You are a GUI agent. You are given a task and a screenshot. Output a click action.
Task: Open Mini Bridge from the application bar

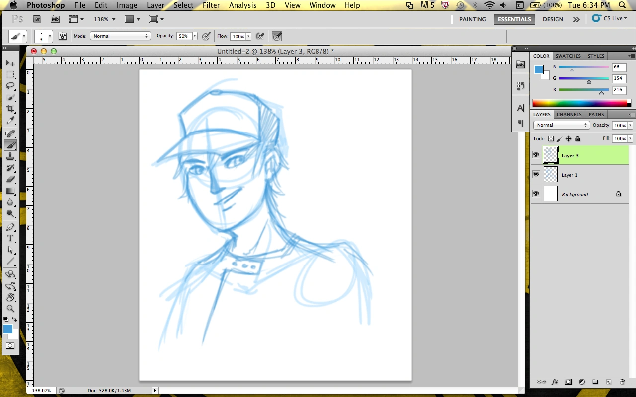tap(55, 19)
